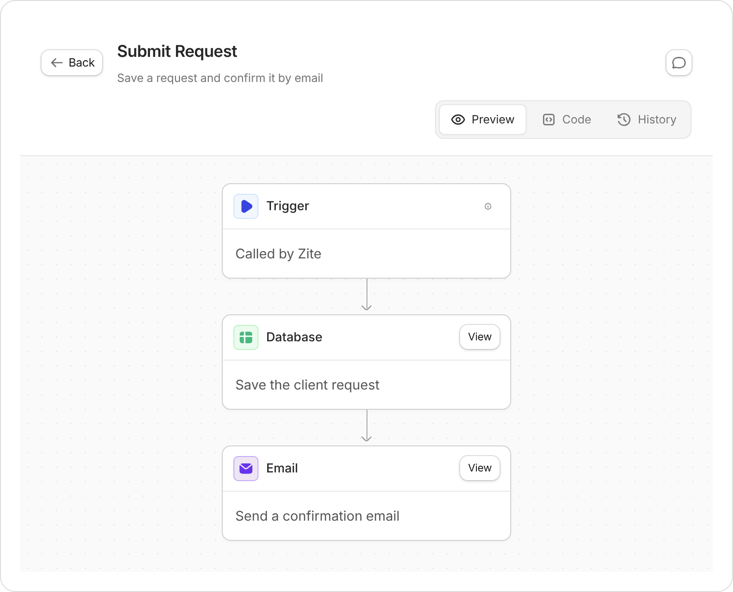Switch to the Preview tab
733x592 pixels.
pos(483,120)
